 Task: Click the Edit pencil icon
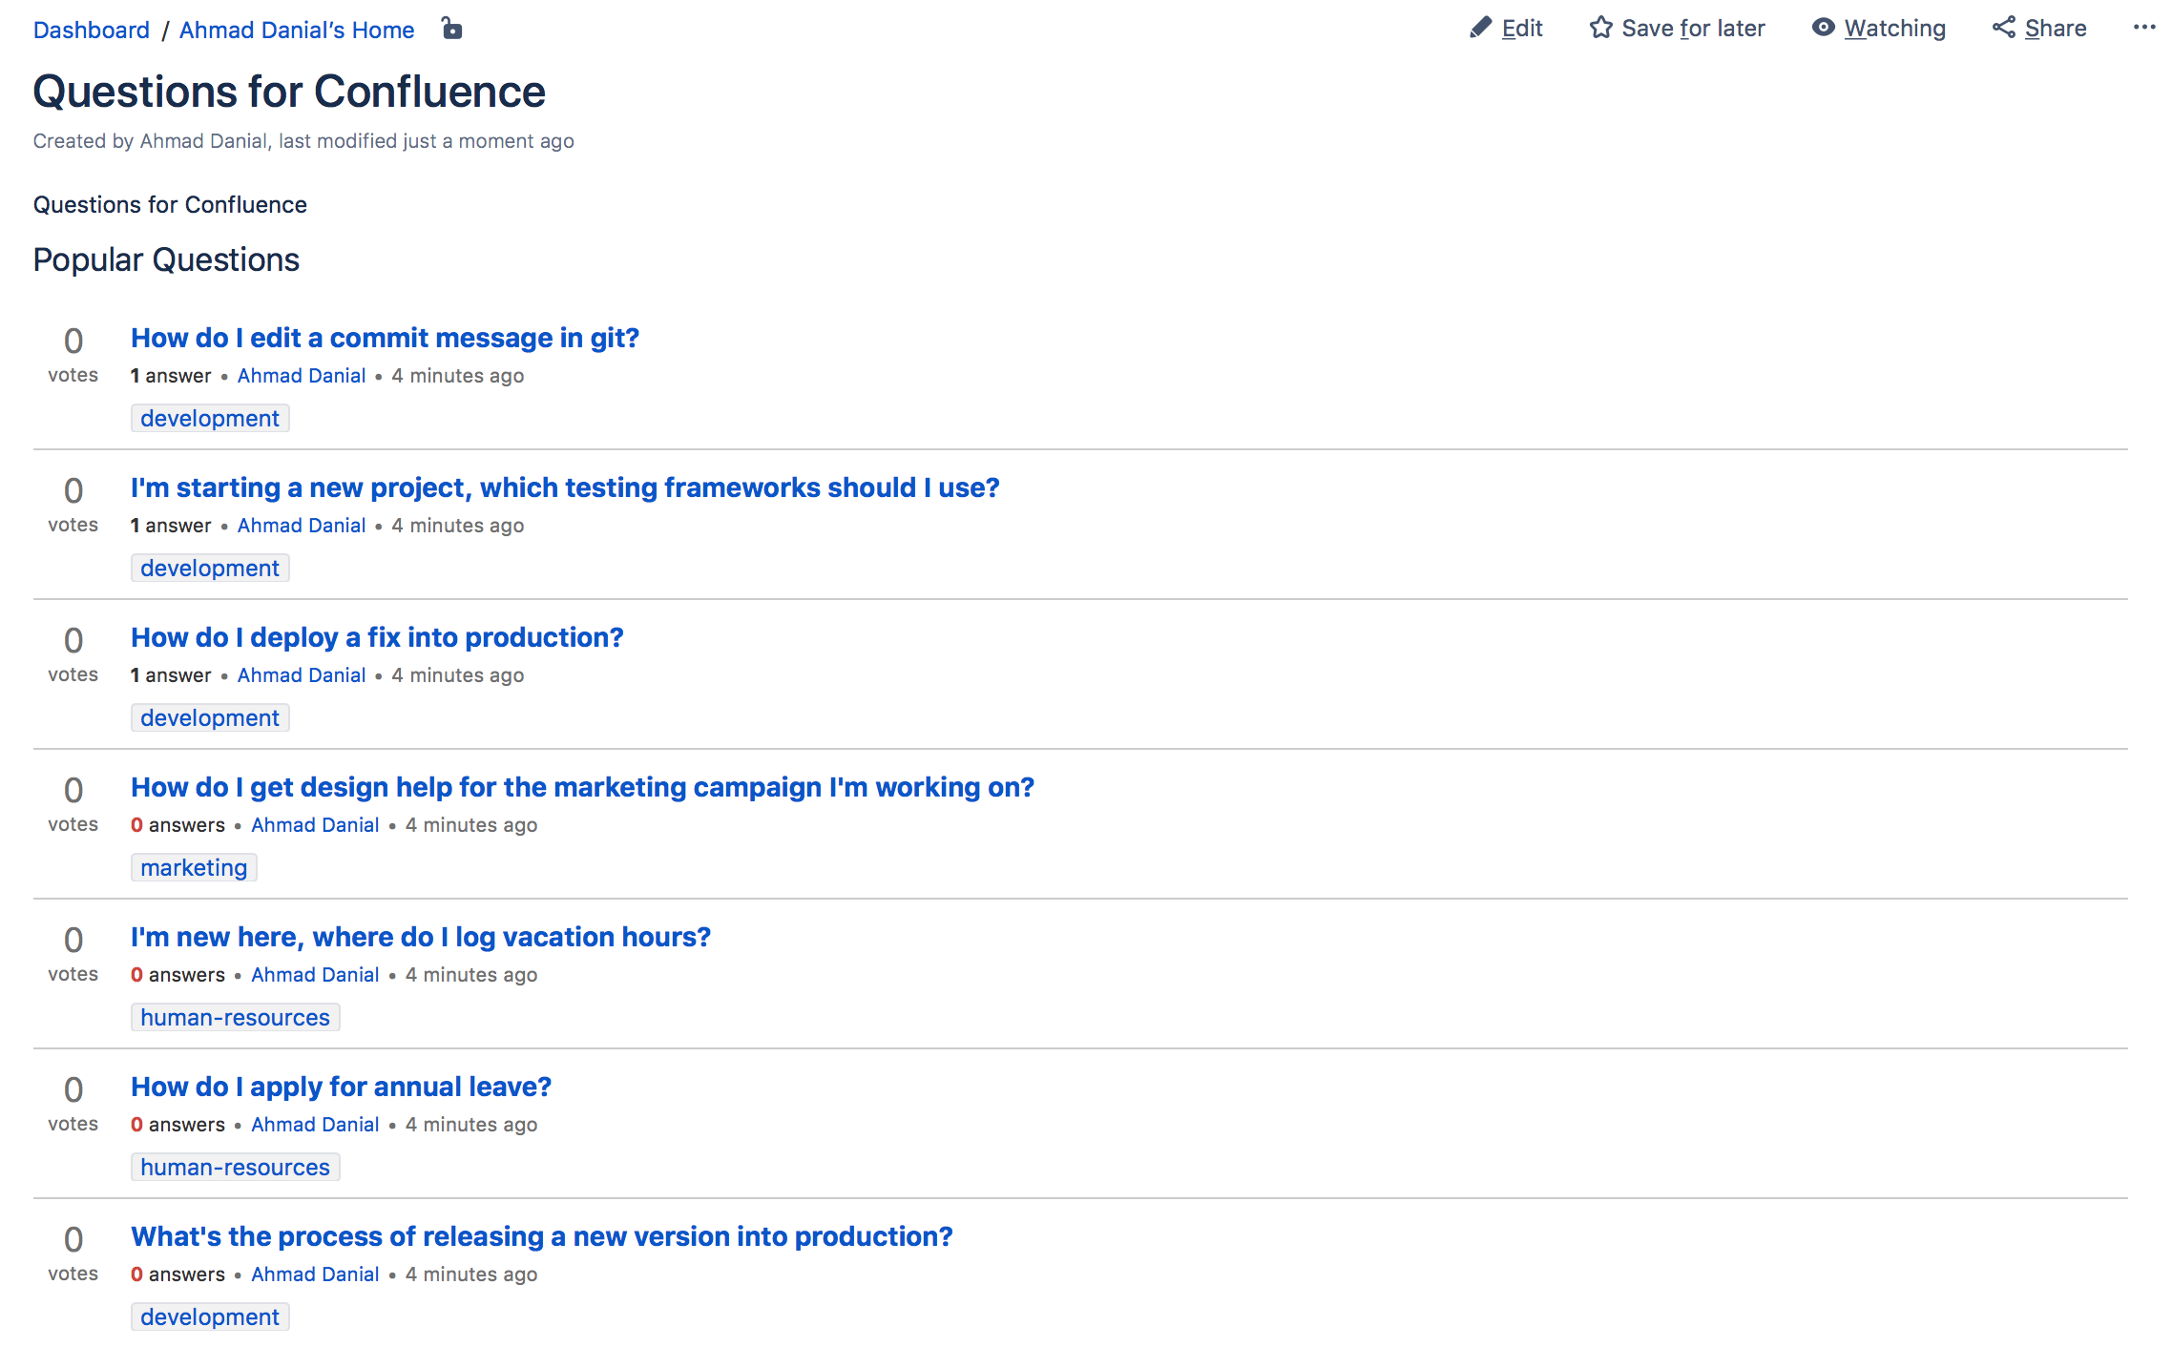point(1480,28)
